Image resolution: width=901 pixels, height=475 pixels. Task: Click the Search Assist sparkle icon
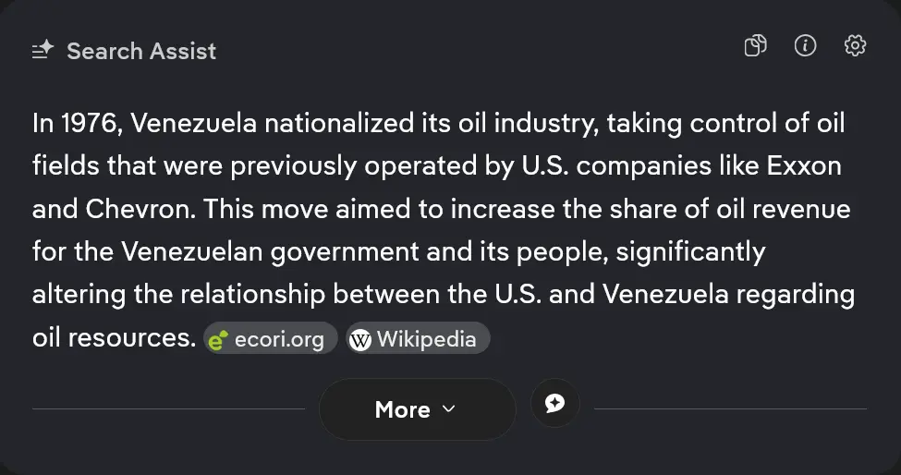[x=43, y=51]
